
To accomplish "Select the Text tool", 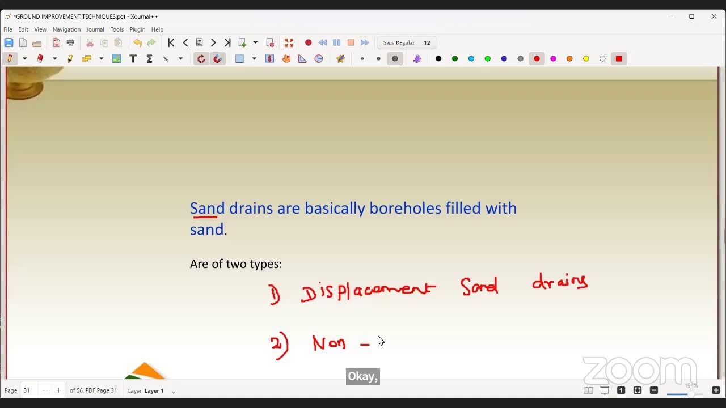I will point(133,58).
